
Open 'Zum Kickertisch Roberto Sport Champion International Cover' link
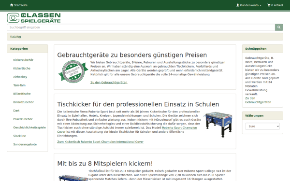[x=101, y=141]
